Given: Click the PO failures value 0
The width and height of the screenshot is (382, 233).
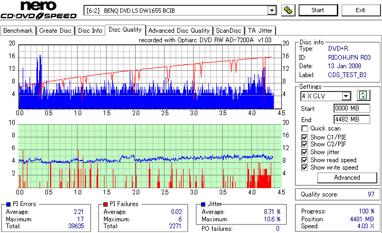Looking at the screenshot, I should tap(278, 229).
